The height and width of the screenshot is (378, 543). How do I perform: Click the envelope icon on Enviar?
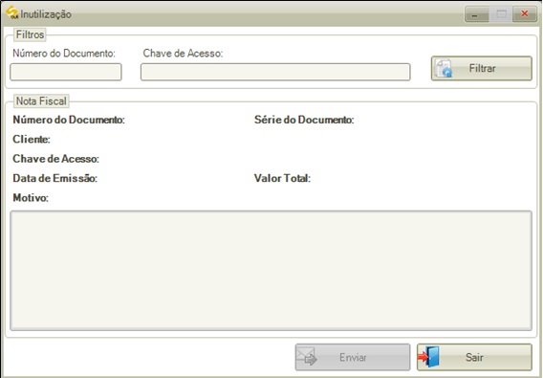pyautogui.click(x=307, y=357)
